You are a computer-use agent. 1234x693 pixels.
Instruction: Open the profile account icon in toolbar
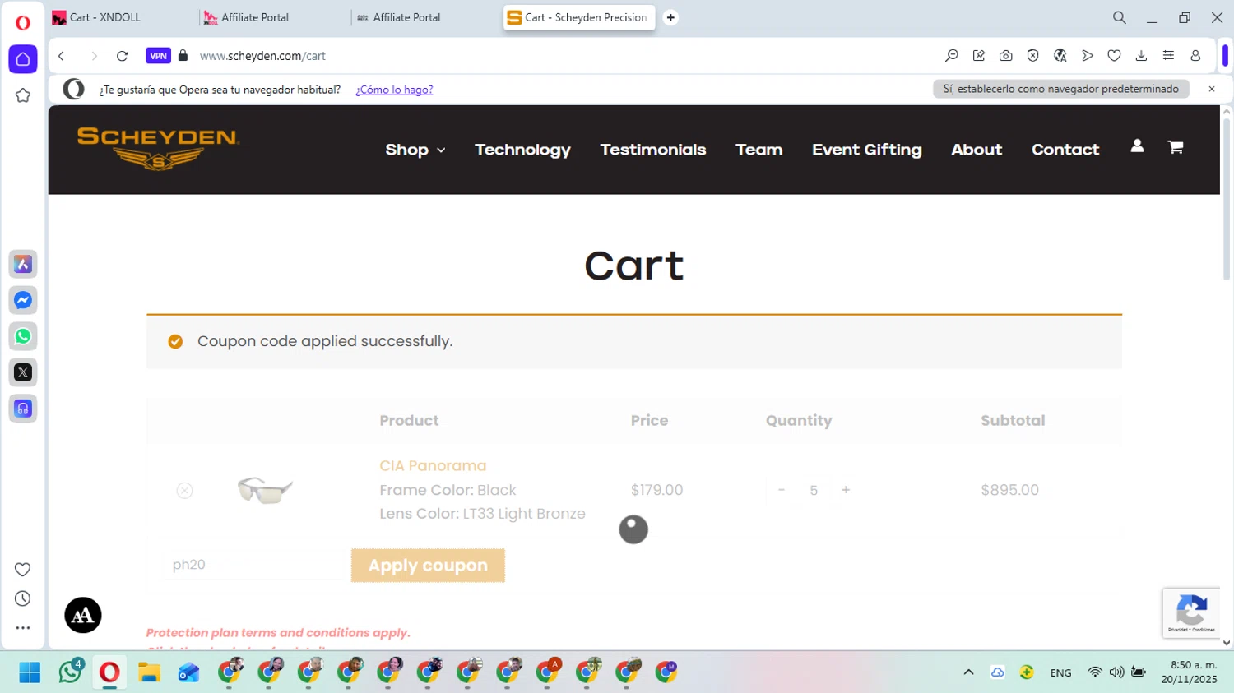point(1195,56)
